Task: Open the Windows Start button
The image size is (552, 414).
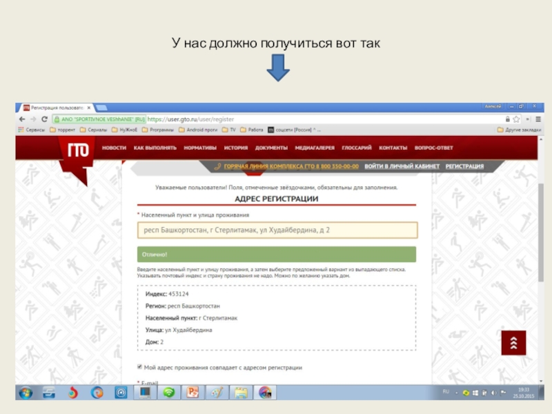Action: click(x=26, y=393)
